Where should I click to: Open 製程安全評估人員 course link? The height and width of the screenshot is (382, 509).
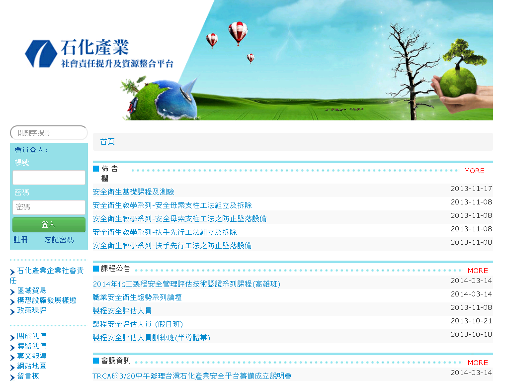pos(122,311)
